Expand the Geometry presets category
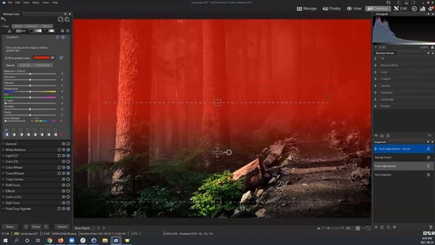The width and height of the screenshot is (435, 245). [x=376, y=93]
